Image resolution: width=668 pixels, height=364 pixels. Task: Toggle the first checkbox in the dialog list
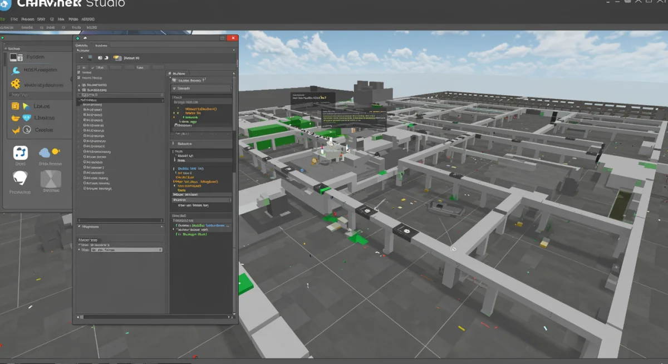(x=78, y=72)
